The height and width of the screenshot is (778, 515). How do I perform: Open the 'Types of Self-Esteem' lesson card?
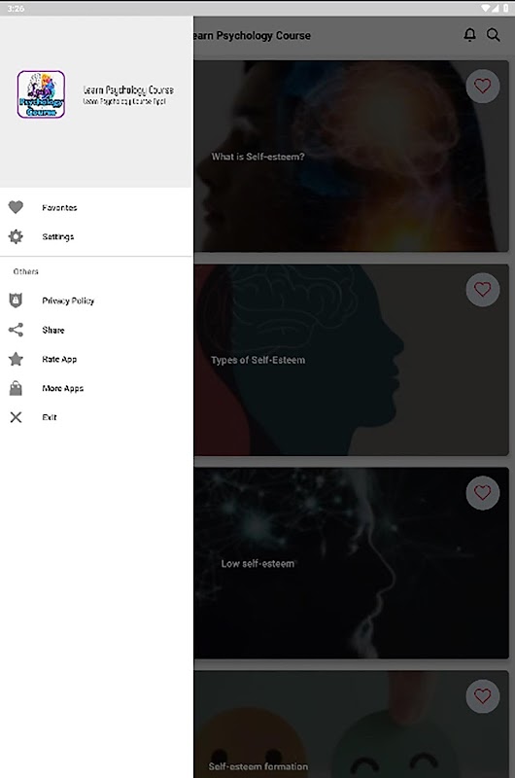point(351,360)
